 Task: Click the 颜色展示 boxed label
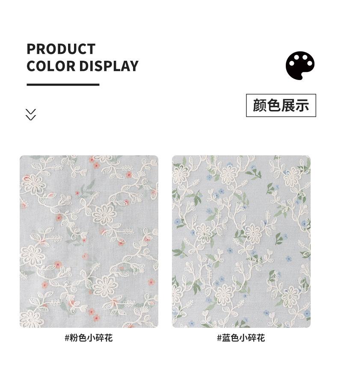281,105
